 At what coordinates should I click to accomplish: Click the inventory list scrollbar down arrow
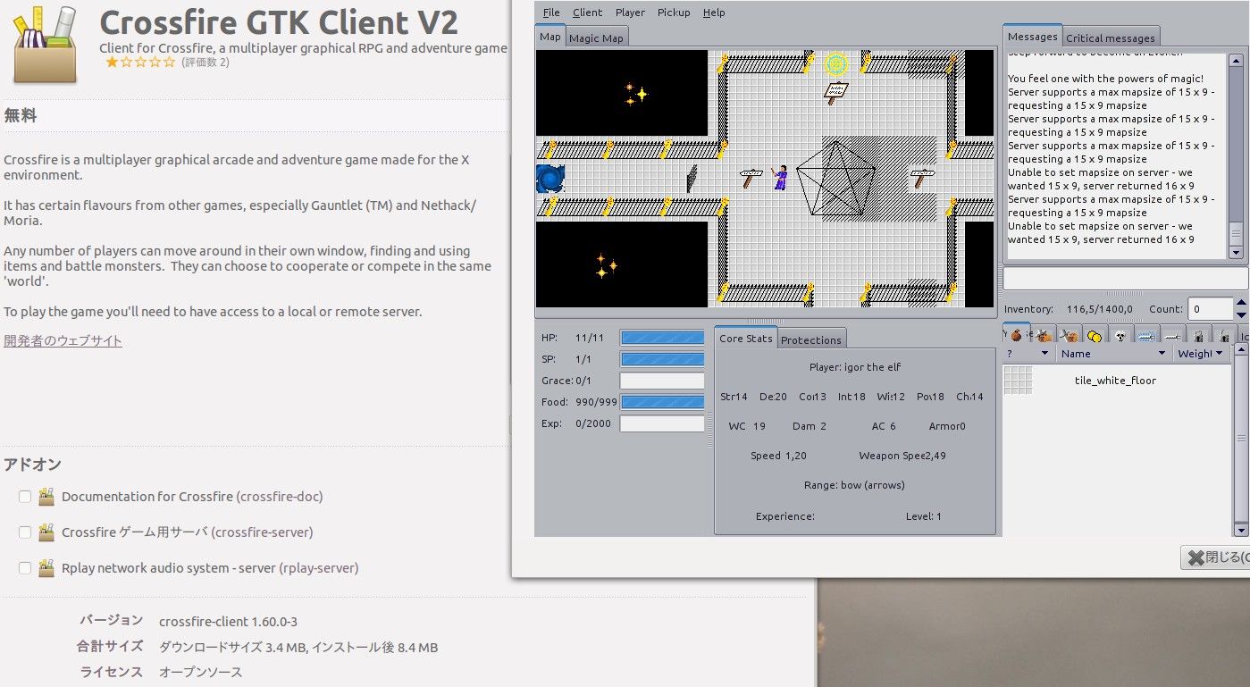point(1240,529)
